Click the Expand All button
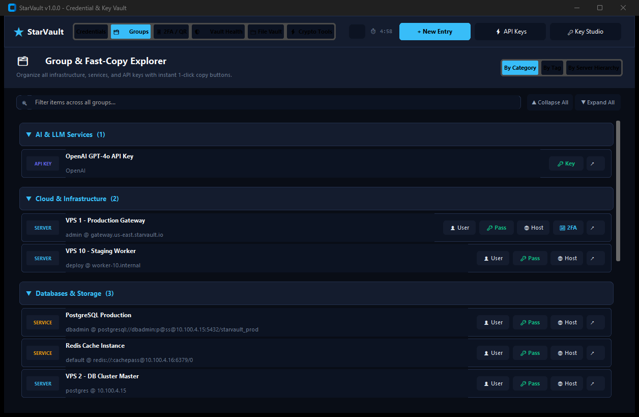639x417 pixels. tap(598, 102)
